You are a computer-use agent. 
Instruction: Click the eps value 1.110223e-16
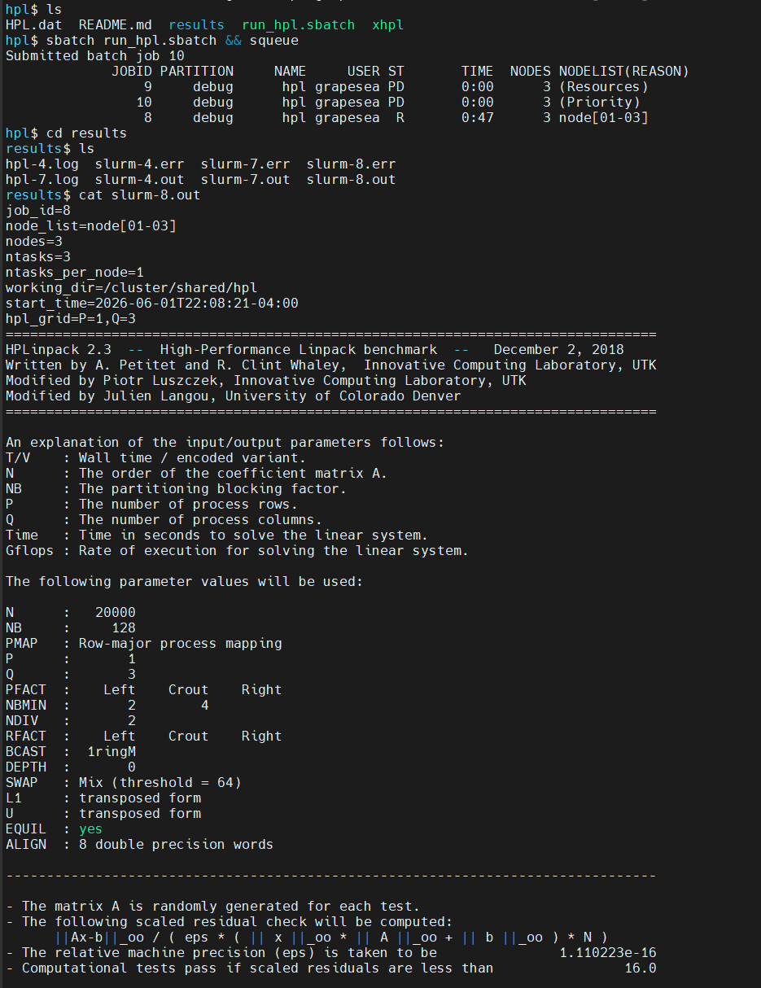click(608, 953)
